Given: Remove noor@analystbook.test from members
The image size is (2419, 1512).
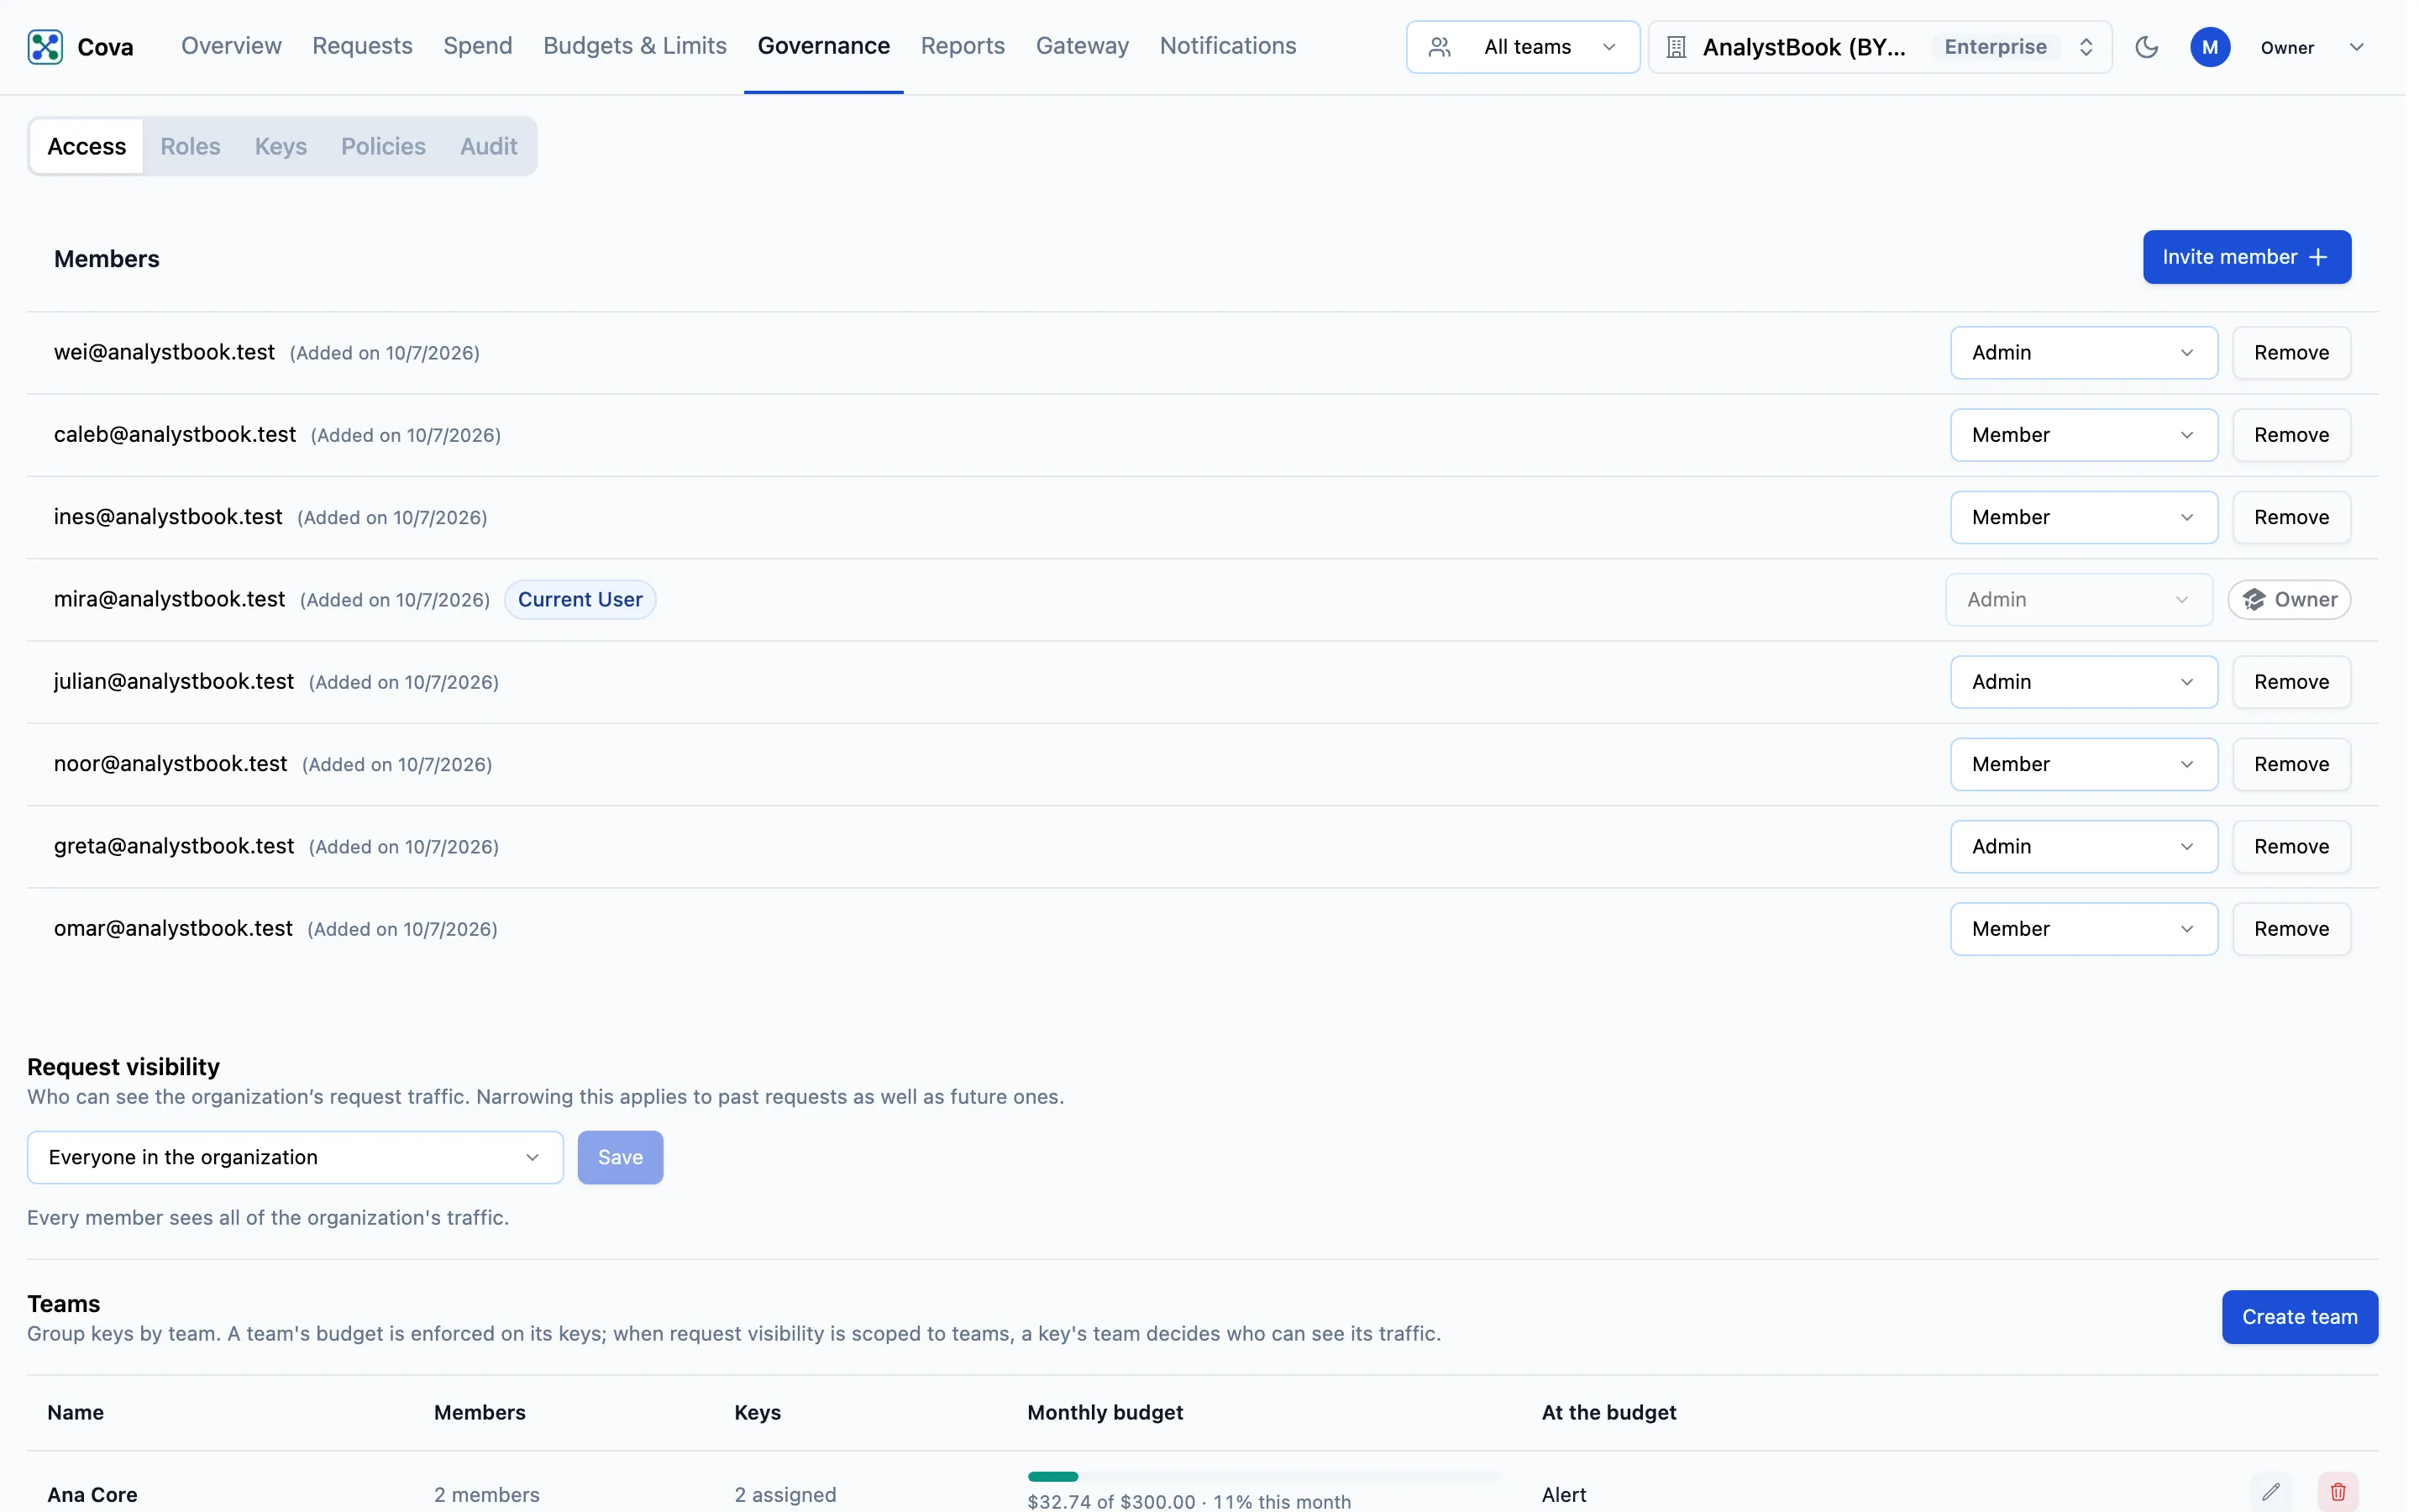Looking at the screenshot, I should point(2291,765).
